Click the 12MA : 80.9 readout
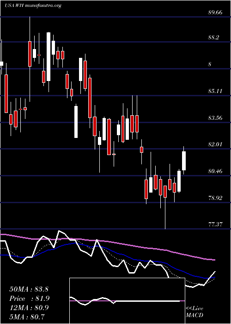 [x=29, y=308]
